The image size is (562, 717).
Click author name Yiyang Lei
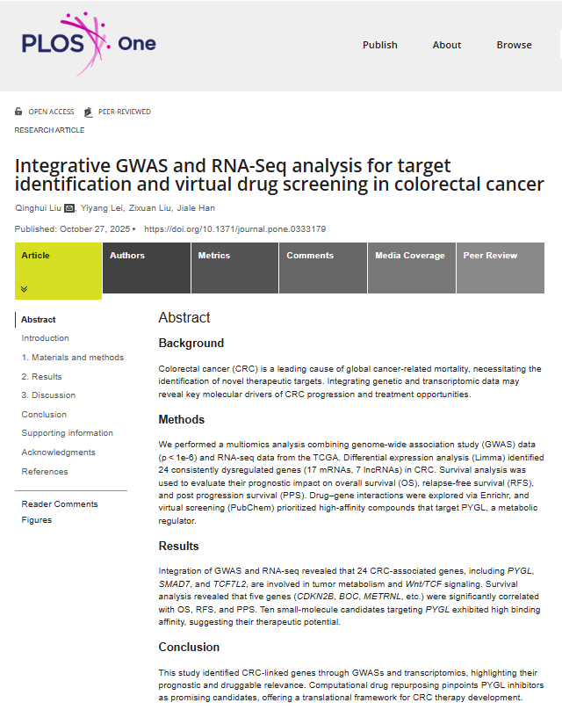(x=102, y=208)
